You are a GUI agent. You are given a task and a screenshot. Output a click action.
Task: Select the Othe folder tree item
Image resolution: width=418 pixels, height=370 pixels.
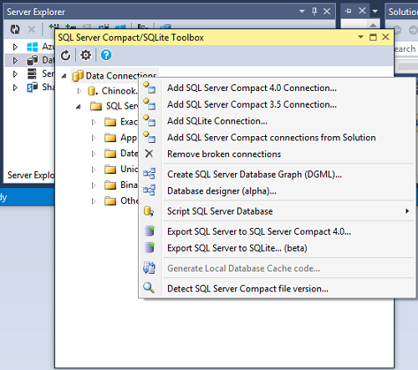(129, 200)
